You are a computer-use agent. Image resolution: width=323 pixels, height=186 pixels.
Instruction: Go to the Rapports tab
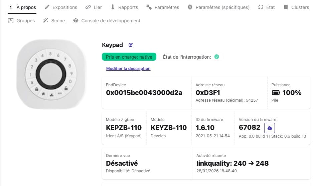124,7
